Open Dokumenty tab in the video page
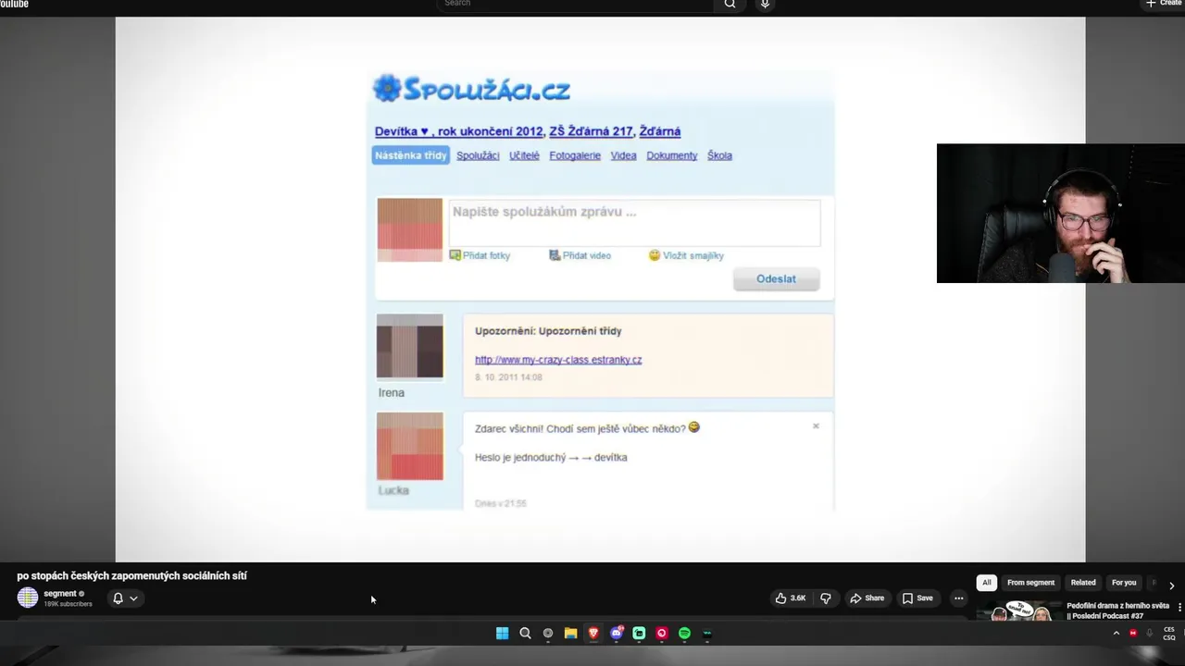Image resolution: width=1185 pixels, height=666 pixels. click(x=671, y=155)
